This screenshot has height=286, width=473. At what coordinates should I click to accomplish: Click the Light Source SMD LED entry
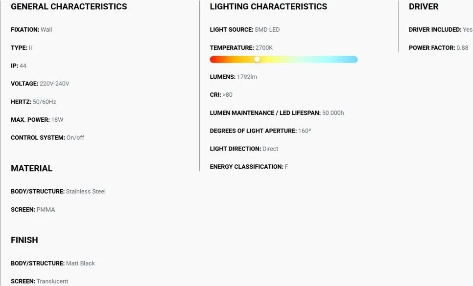(x=245, y=29)
